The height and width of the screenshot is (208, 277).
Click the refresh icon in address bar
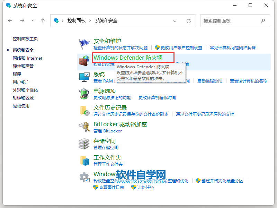point(189,21)
